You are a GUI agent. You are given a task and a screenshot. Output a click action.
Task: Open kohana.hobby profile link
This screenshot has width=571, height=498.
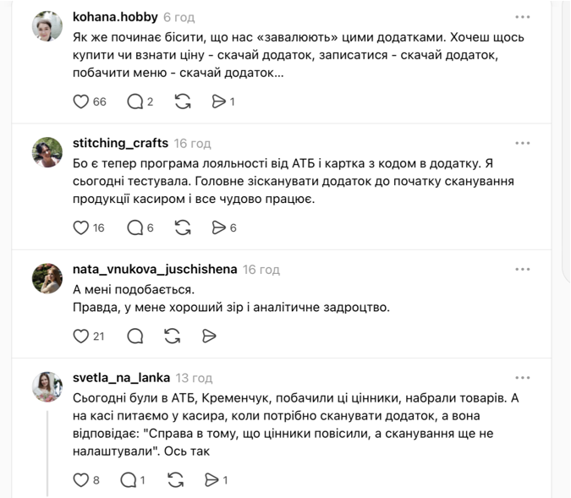[x=115, y=16]
